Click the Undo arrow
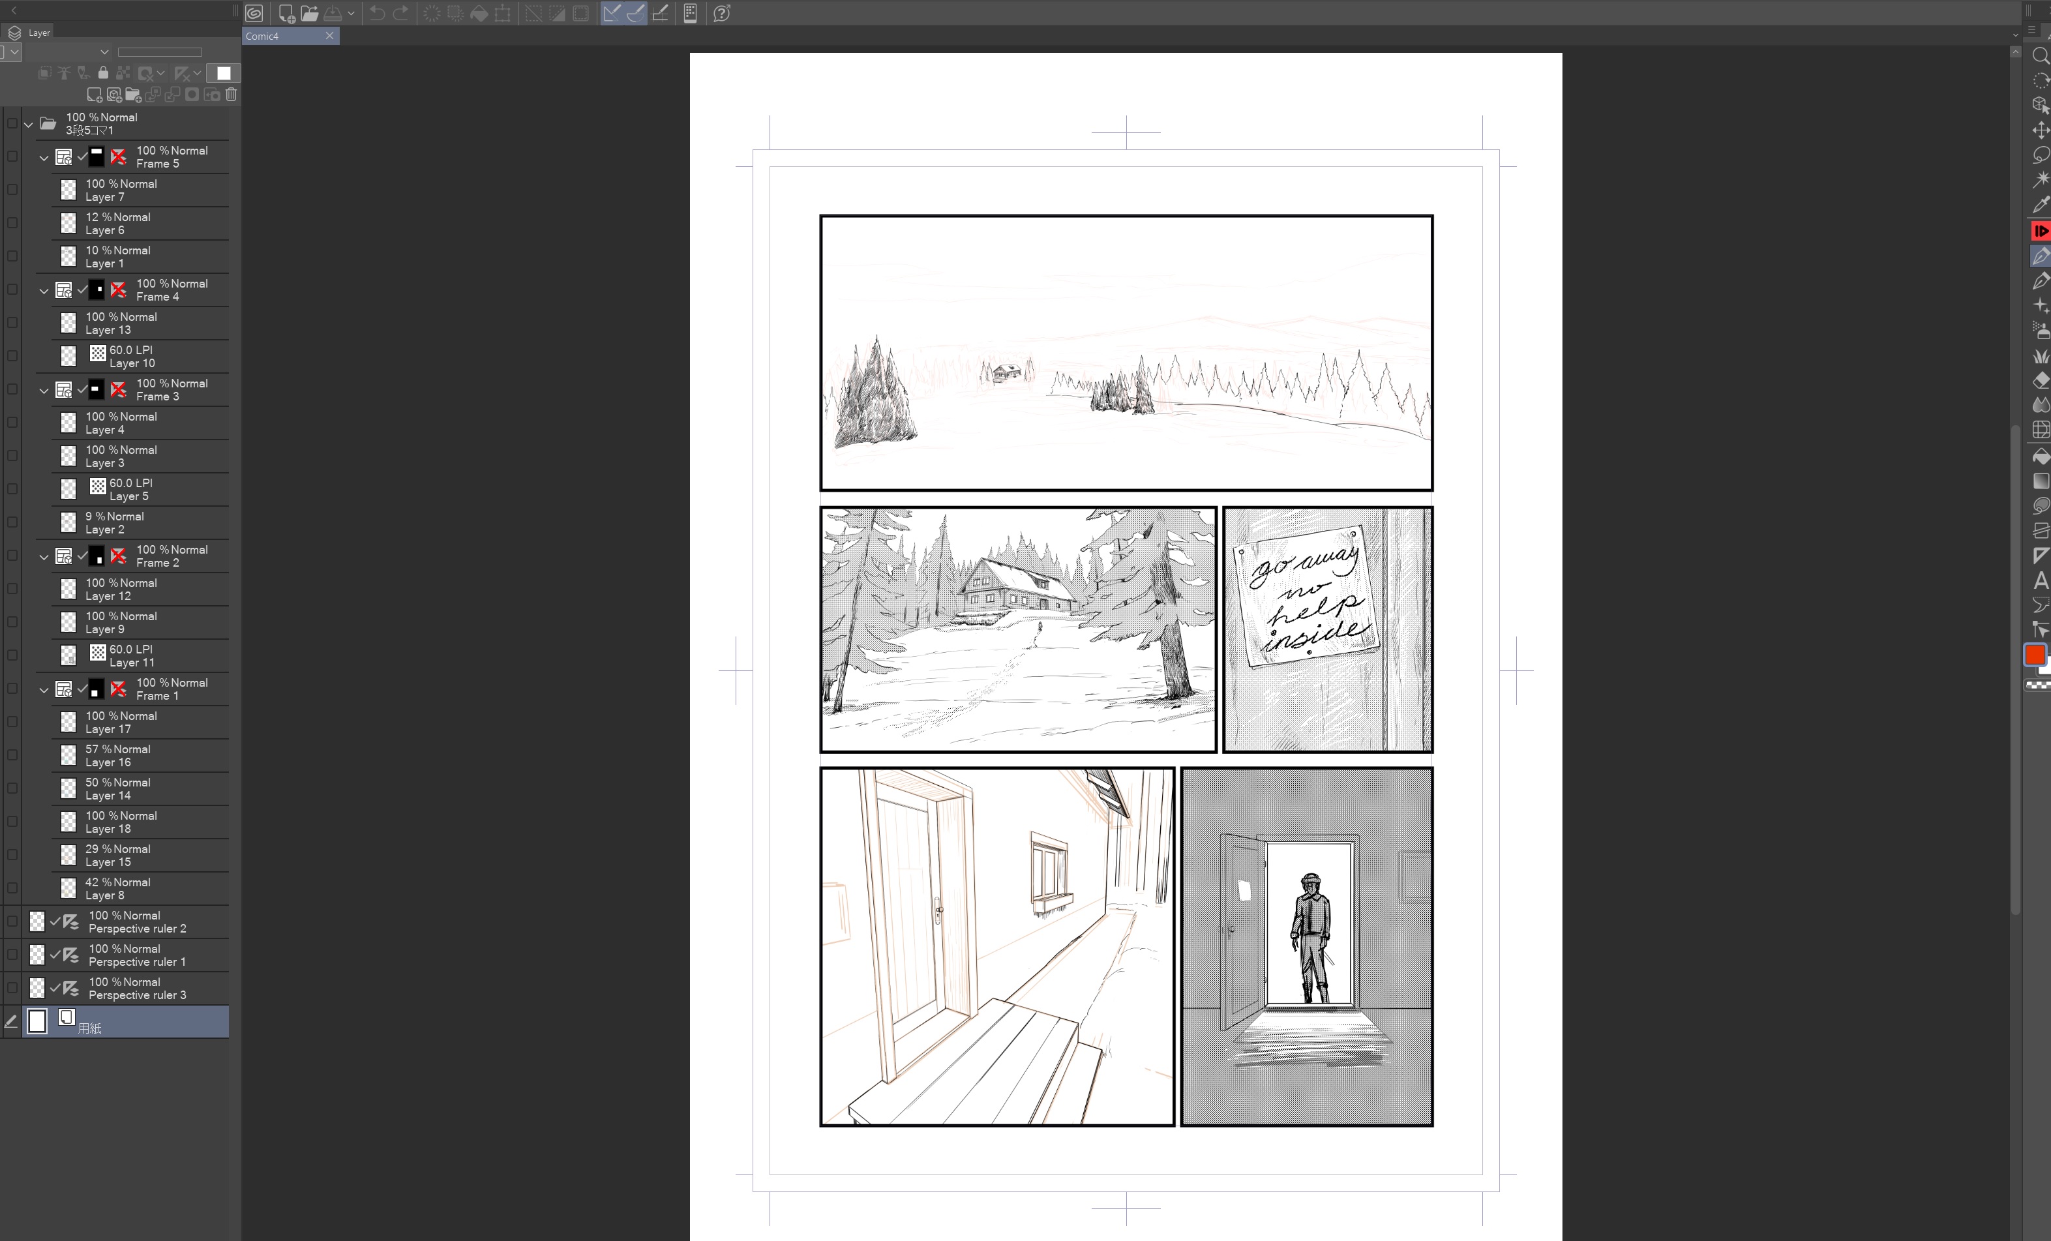The image size is (2051, 1241). pos(377,13)
